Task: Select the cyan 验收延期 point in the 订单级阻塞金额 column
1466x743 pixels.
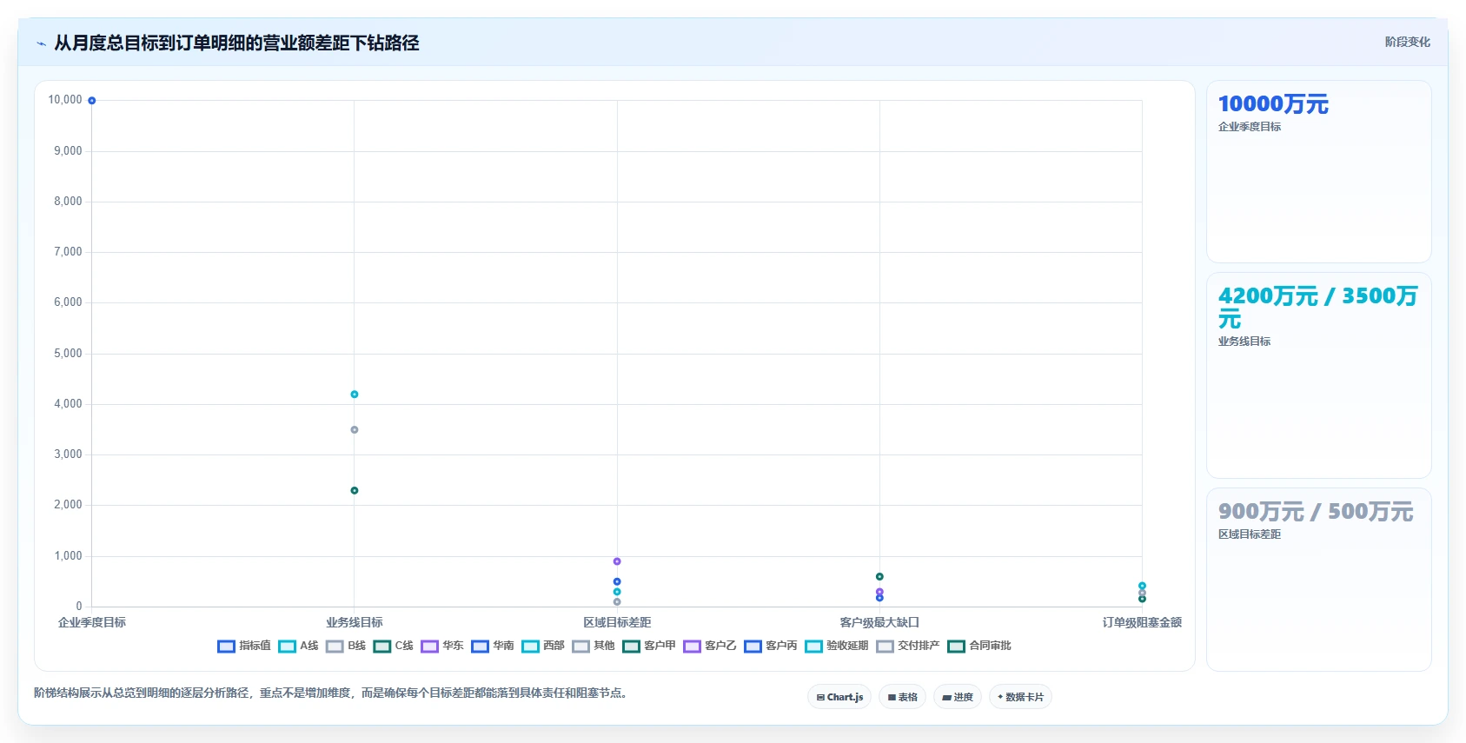Action: pos(1142,586)
